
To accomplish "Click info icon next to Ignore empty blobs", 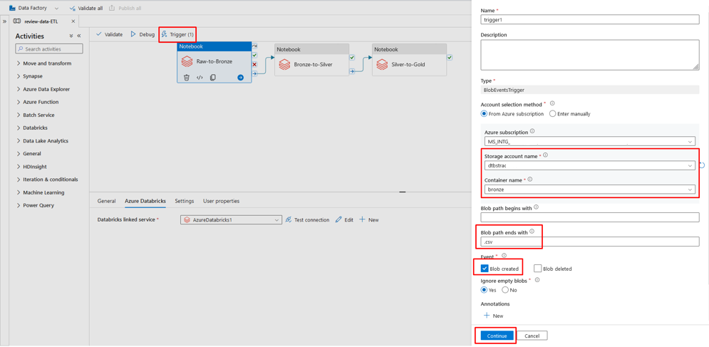I will click(537, 280).
